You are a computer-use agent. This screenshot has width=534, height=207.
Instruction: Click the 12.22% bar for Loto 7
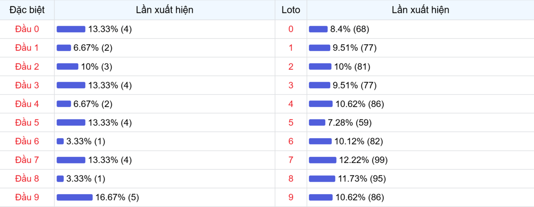click(322, 160)
